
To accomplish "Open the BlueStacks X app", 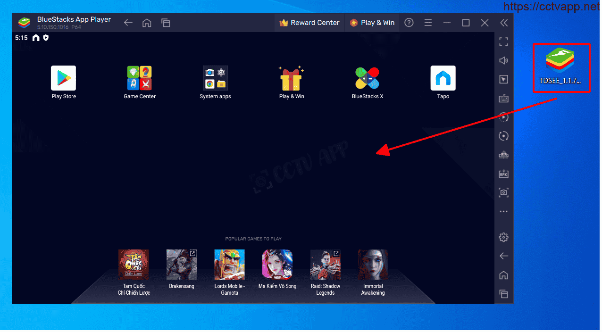I will pos(367,78).
